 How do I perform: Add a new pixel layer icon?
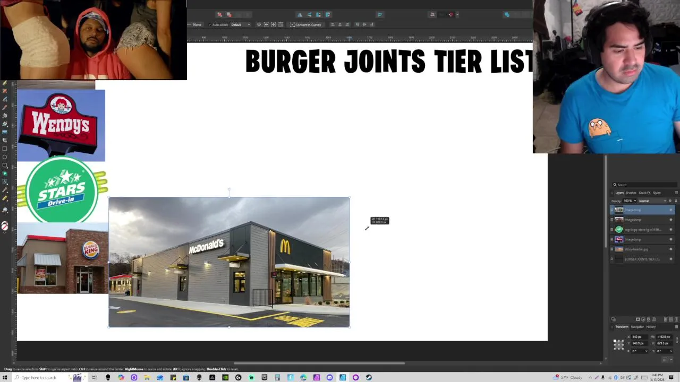tap(671, 319)
